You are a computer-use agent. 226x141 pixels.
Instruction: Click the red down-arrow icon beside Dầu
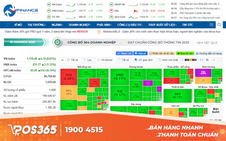(x=111, y=11)
